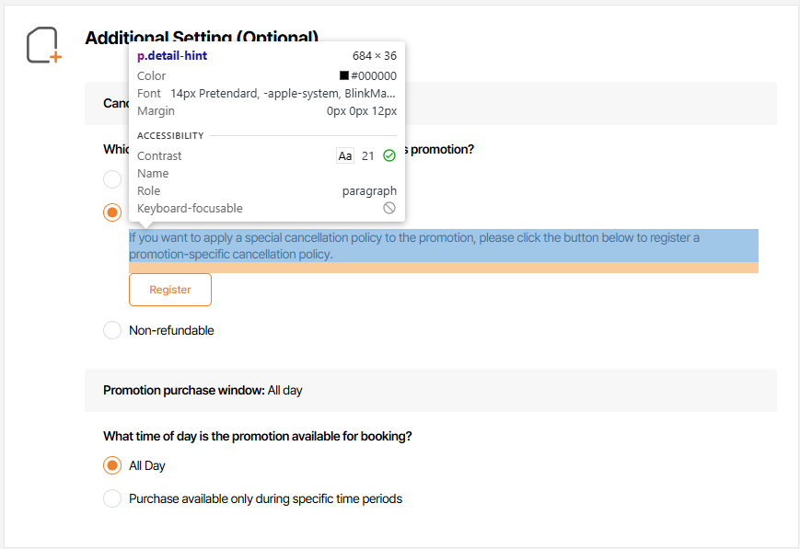Click the green contrast checkmark icon

point(389,156)
